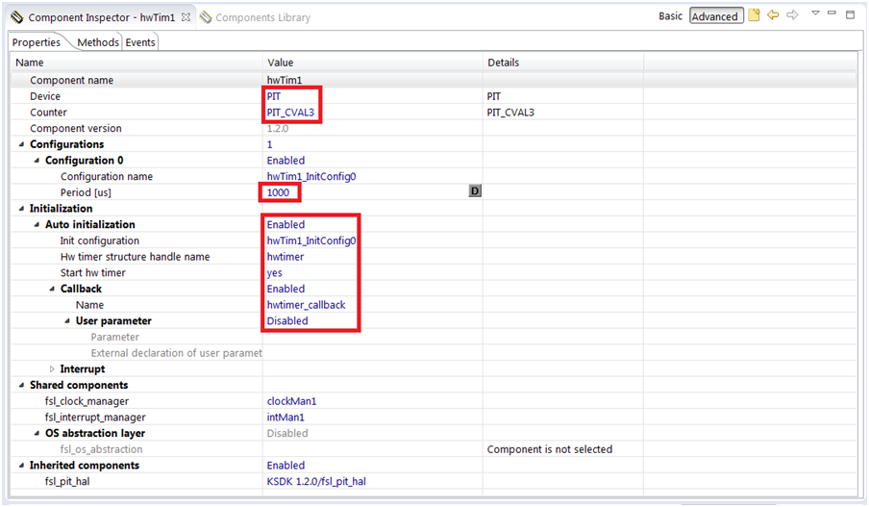
Task: Select the greyed Parameter row
Action: [x=115, y=338]
